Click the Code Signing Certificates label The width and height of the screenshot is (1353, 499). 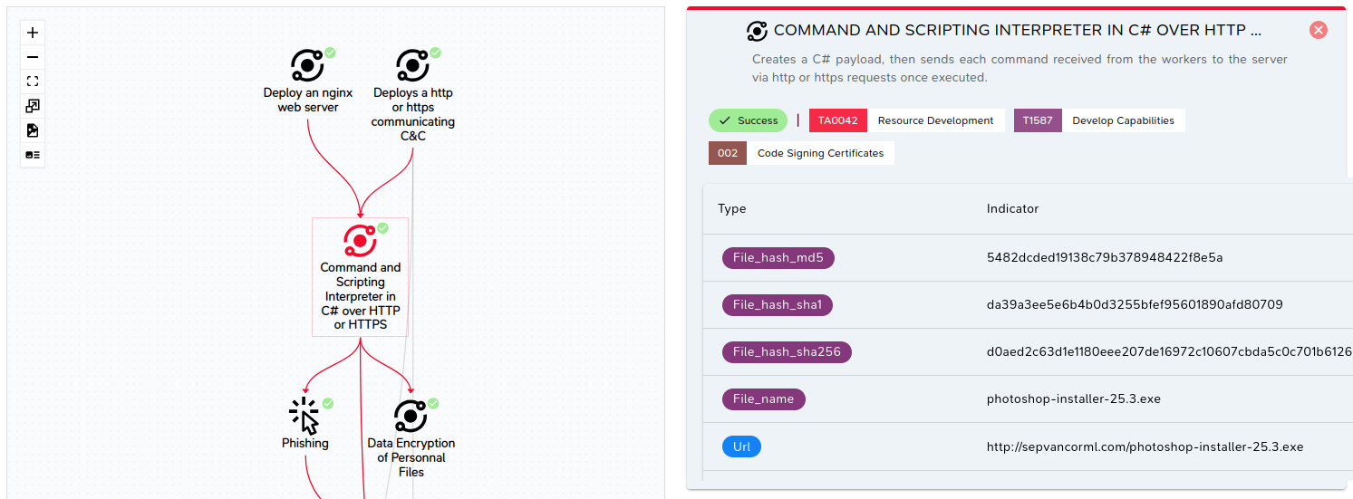pos(820,153)
